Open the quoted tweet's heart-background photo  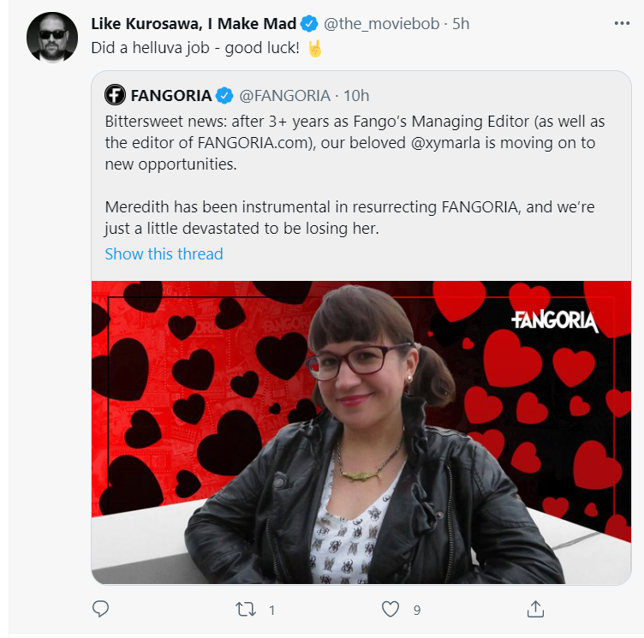pyautogui.click(x=361, y=432)
